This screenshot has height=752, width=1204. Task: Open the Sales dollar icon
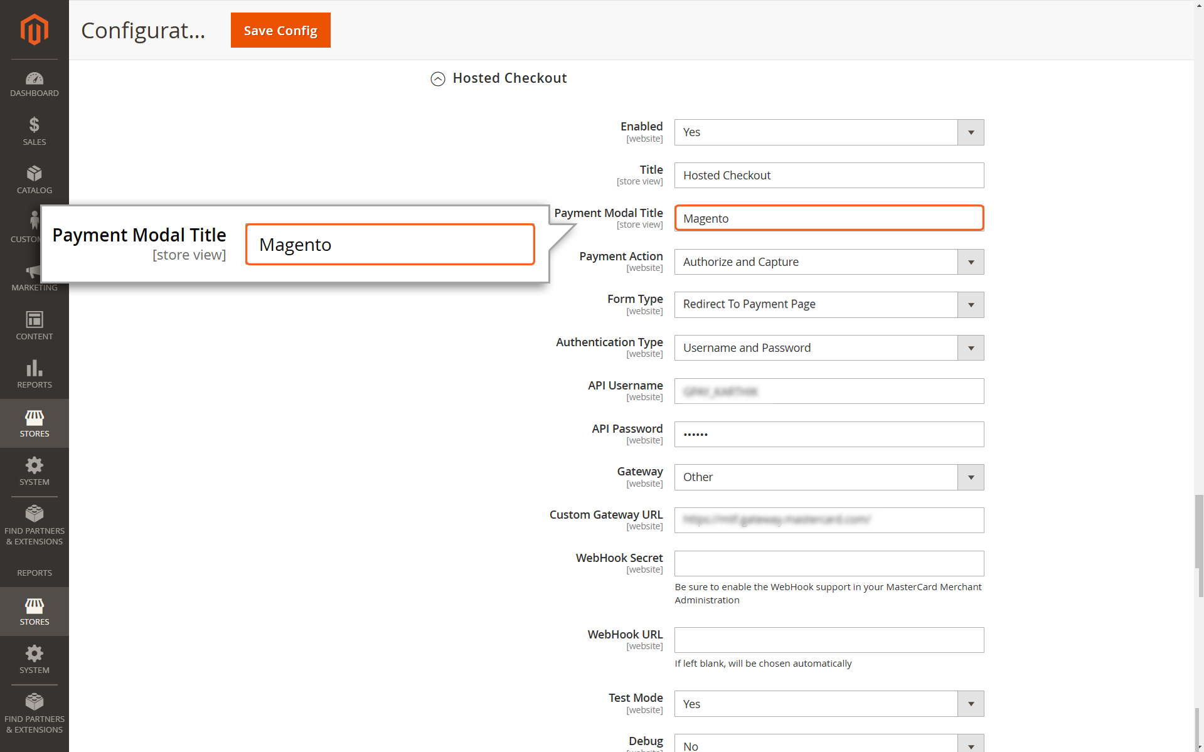[x=35, y=125]
